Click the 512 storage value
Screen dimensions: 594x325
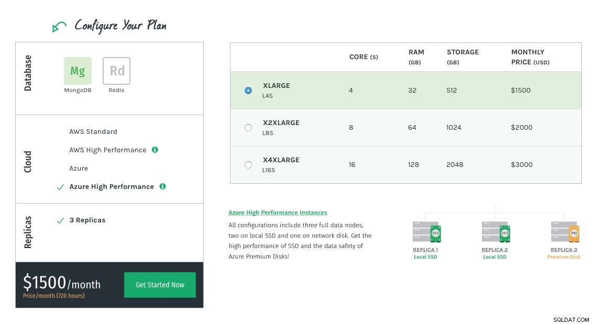[452, 91]
